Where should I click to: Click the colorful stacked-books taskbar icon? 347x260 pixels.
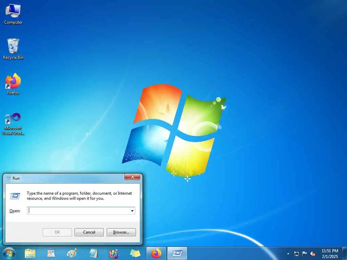pyautogui.click(x=114, y=254)
